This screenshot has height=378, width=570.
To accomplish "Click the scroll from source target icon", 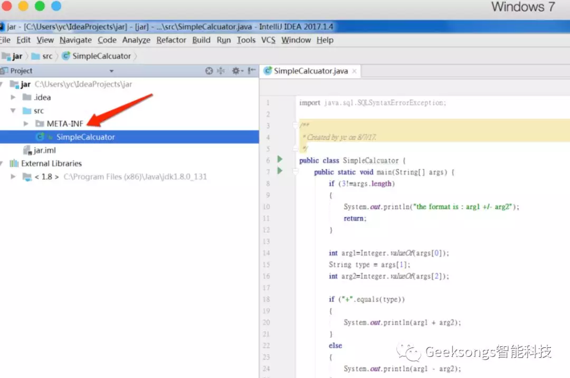I will coord(209,71).
